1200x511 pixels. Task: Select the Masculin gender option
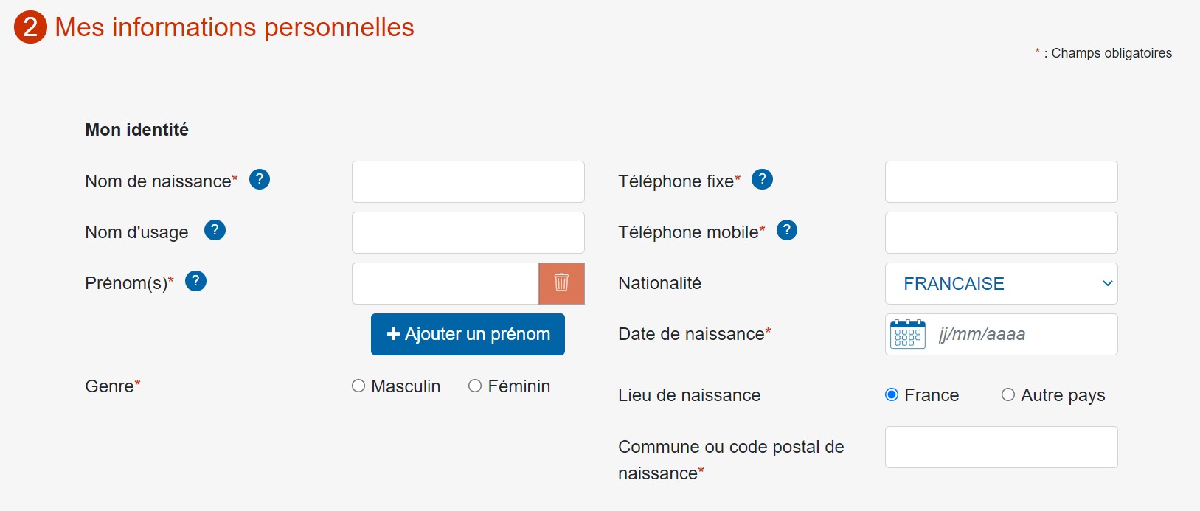pos(358,386)
